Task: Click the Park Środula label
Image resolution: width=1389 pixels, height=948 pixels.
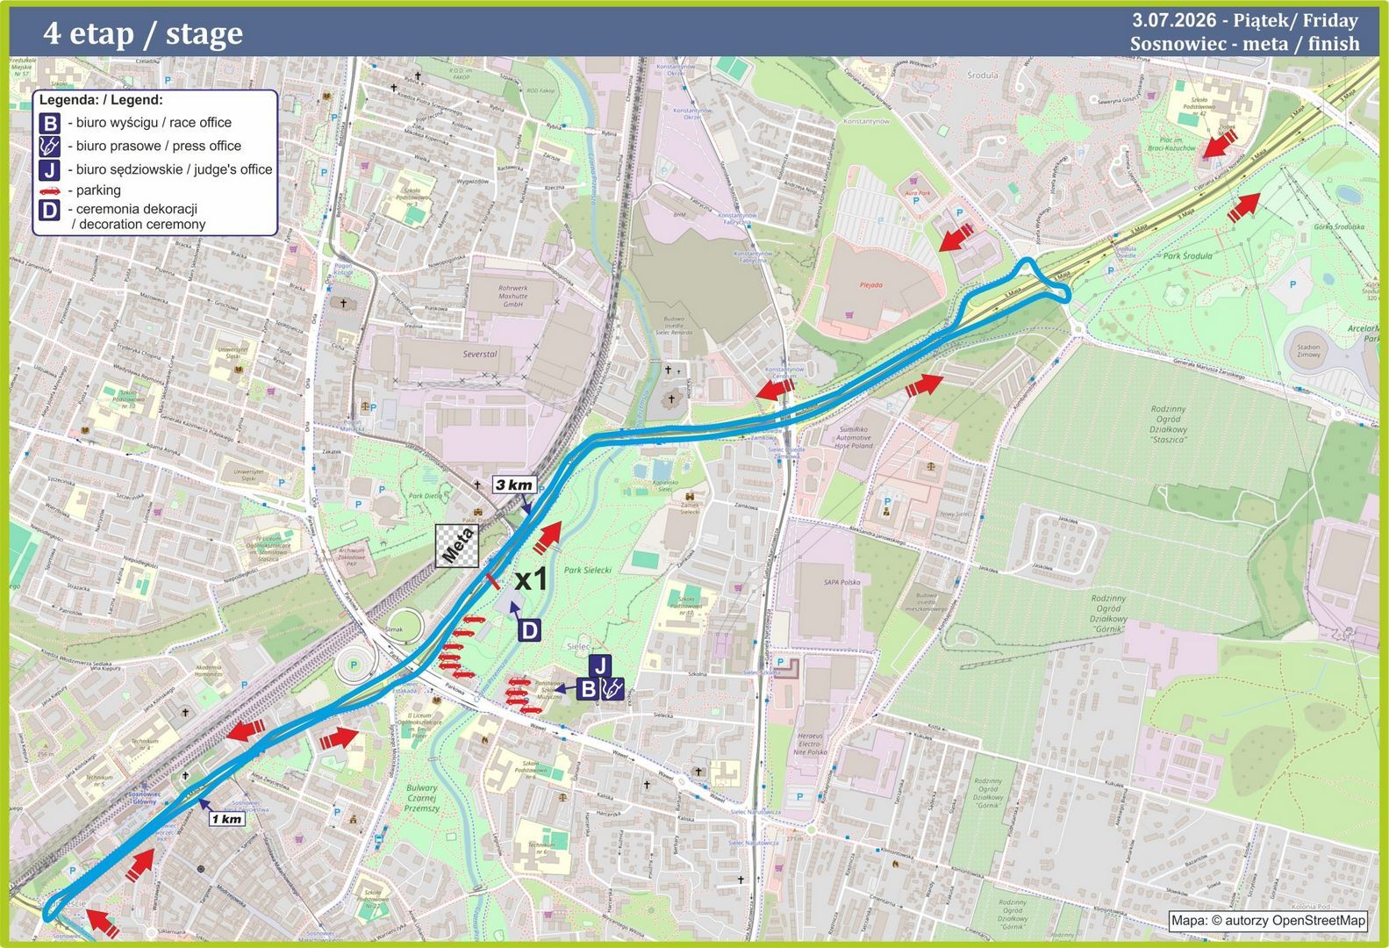Action: click(1187, 256)
